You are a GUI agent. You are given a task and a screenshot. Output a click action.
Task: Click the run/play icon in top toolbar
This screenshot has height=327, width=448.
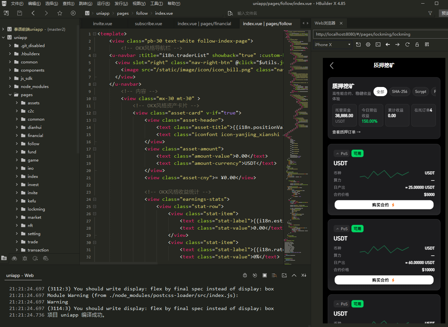(x=73, y=13)
